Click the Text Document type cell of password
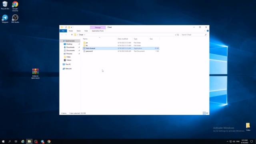Viewport: 256px width, 144px height. click(139, 51)
